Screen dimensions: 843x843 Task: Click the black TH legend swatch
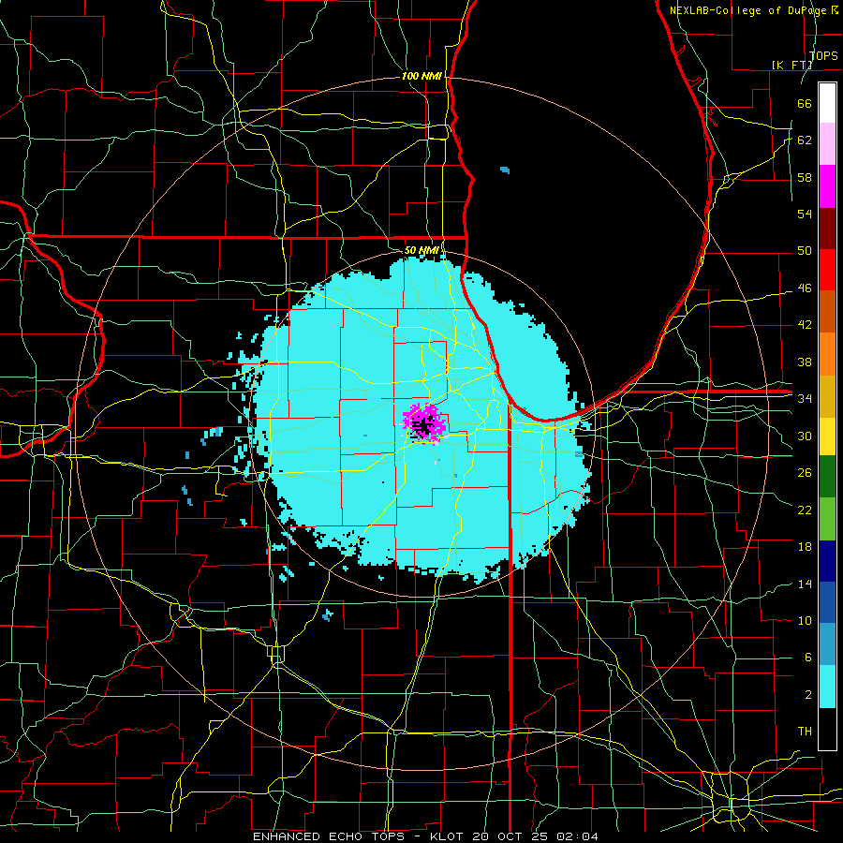tap(827, 729)
